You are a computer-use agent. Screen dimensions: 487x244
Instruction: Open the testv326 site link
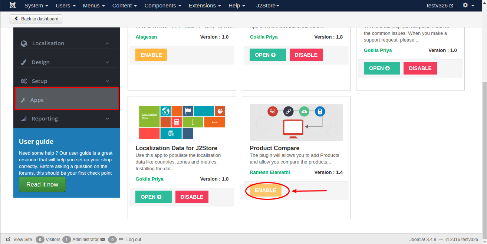440,6
